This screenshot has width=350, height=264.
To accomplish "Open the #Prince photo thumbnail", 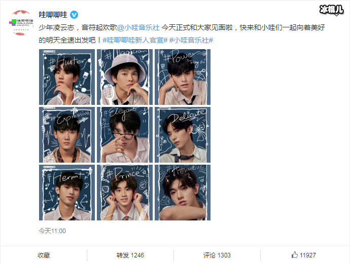I will pos(125,193).
